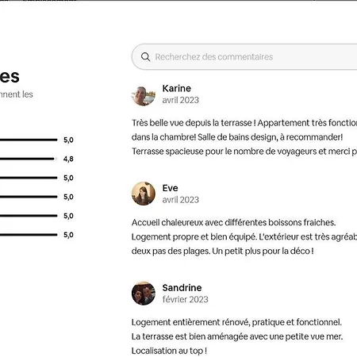
Task: Click the fifth rating score 5,0
Action: point(68,216)
